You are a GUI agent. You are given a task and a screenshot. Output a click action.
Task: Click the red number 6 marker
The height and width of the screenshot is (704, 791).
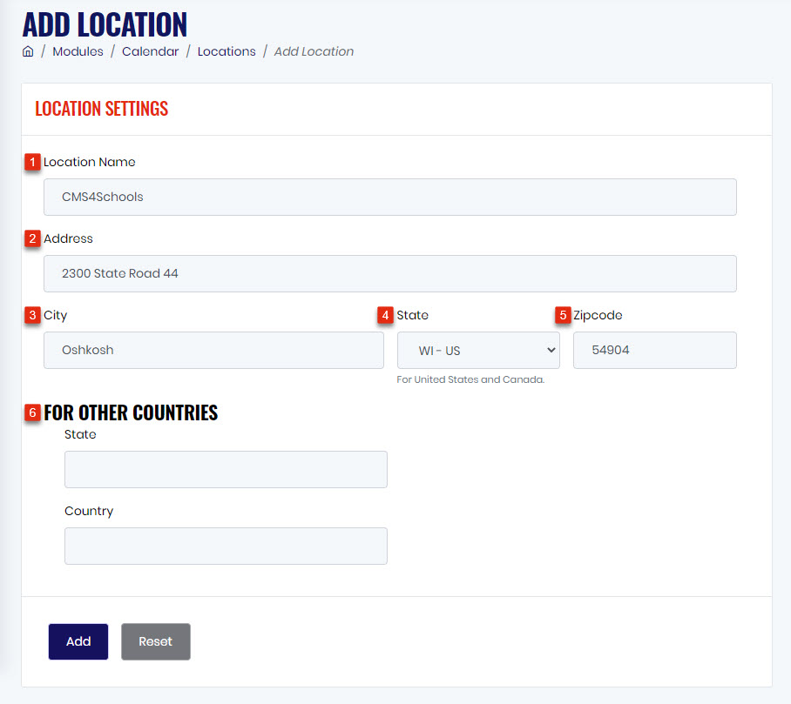[x=32, y=412]
